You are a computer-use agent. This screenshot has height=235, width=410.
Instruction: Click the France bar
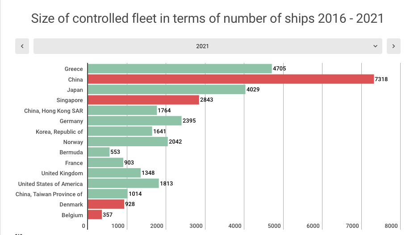[105, 163]
